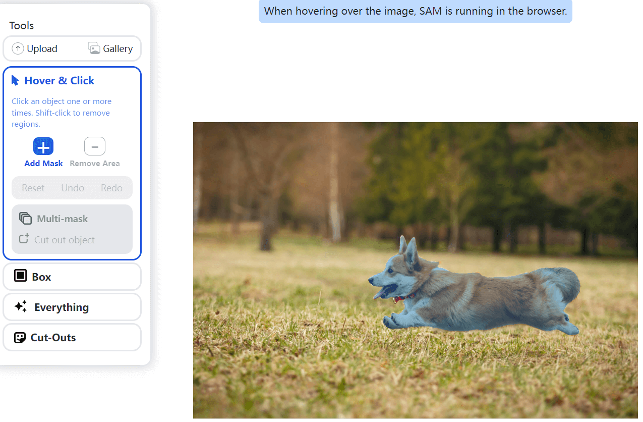Open the Gallery image icon

[94, 48]
